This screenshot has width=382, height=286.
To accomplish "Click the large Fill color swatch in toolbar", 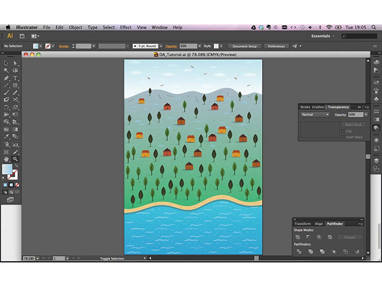I will (7, 169).
